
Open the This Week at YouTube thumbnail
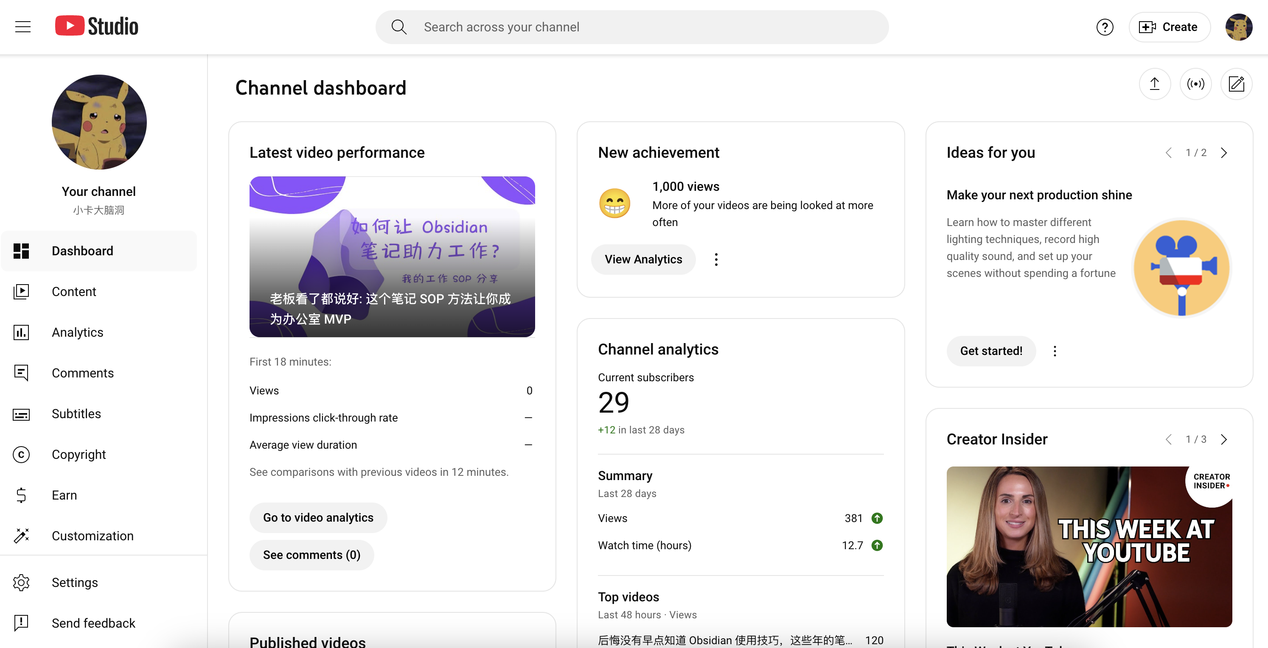click(1089, 547)
